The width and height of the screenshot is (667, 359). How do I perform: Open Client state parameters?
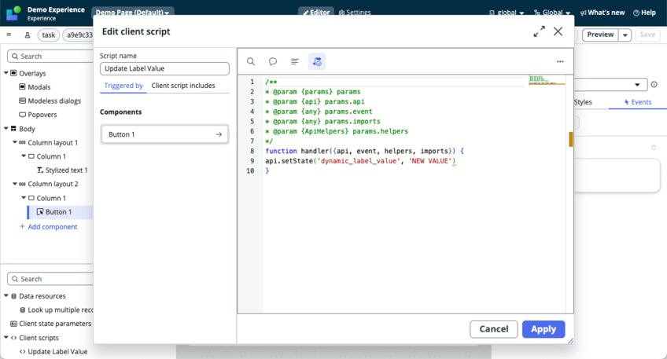tap(50, 324)
